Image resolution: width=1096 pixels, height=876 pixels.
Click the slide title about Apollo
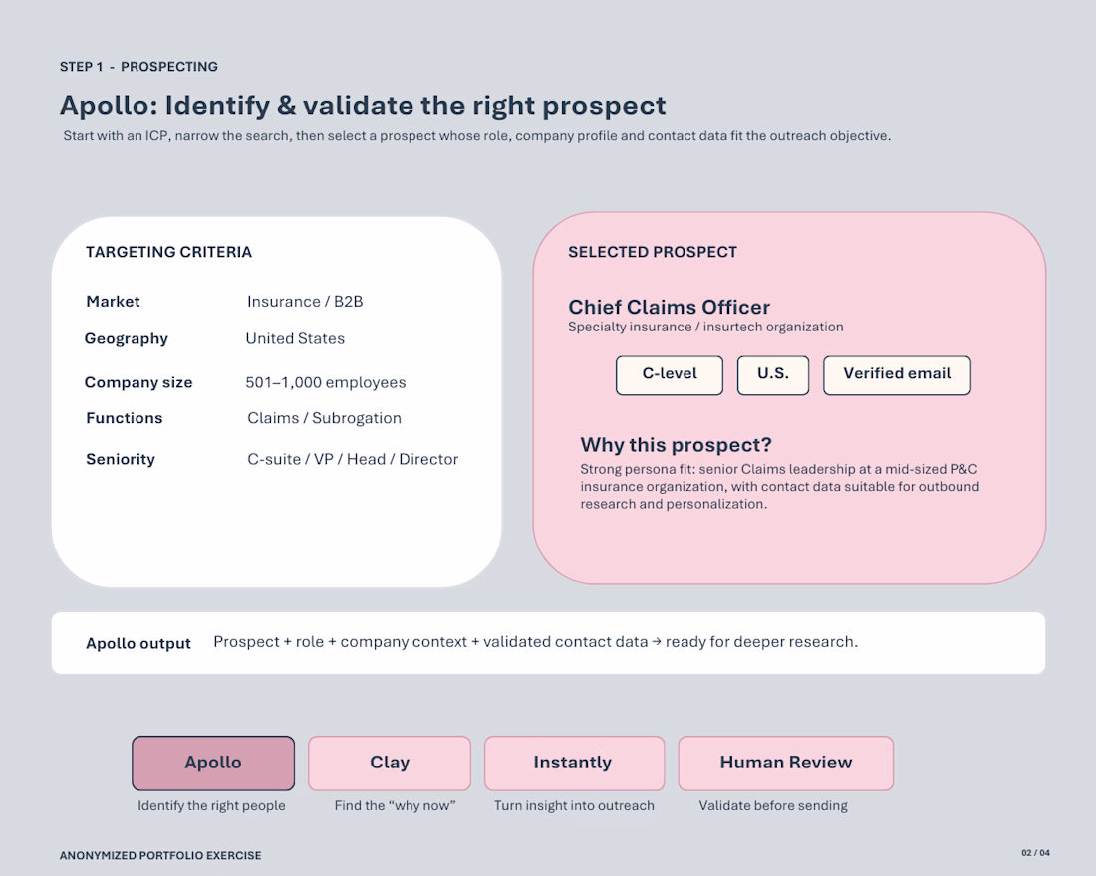(363, 106)
